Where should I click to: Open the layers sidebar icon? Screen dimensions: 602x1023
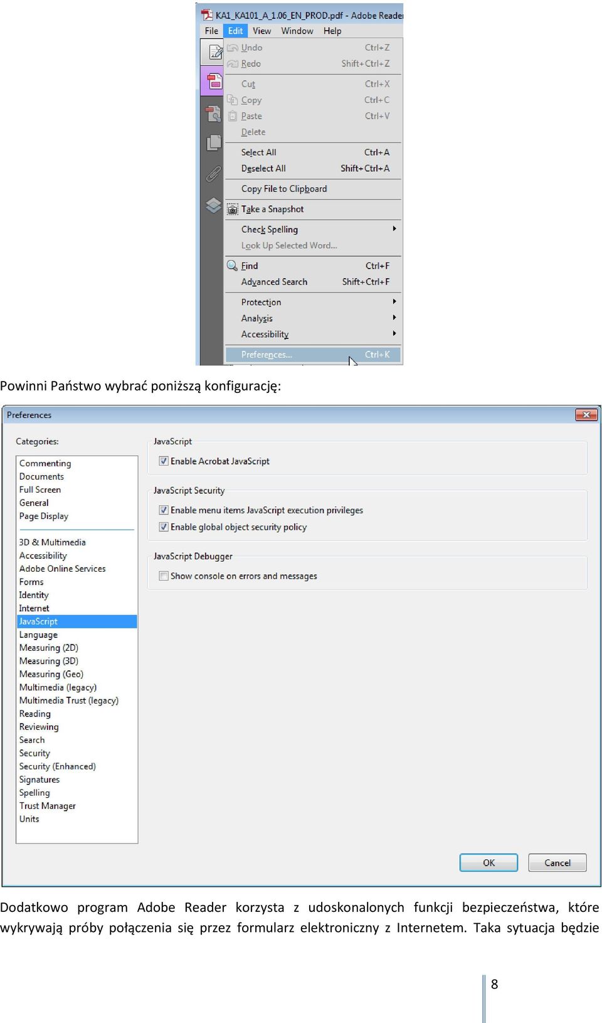214,205
